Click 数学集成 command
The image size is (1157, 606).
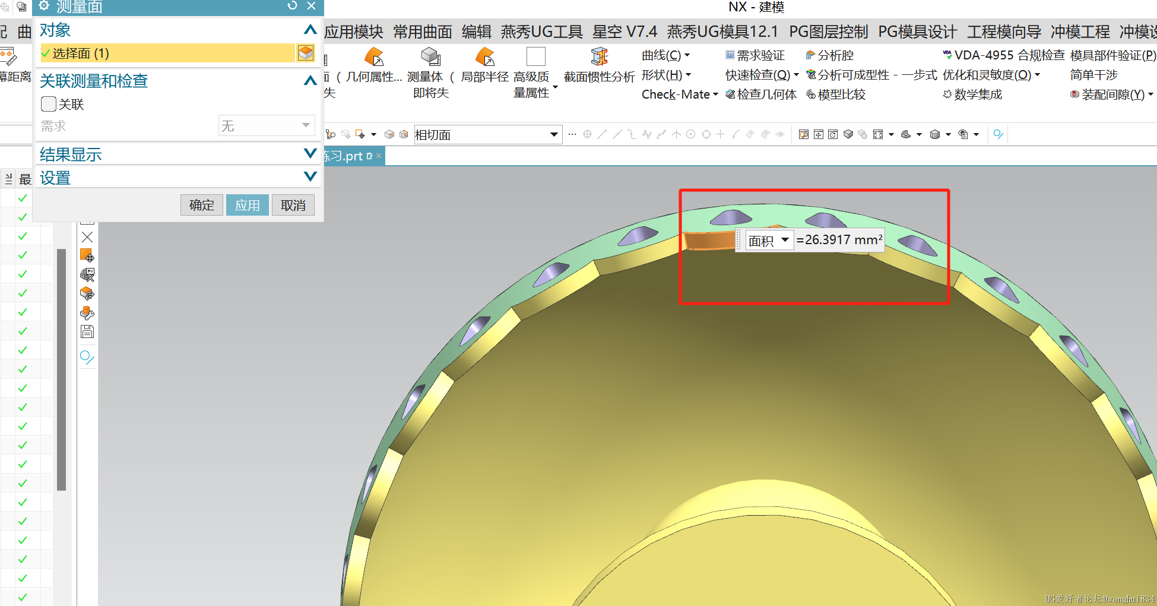[972, 94]
